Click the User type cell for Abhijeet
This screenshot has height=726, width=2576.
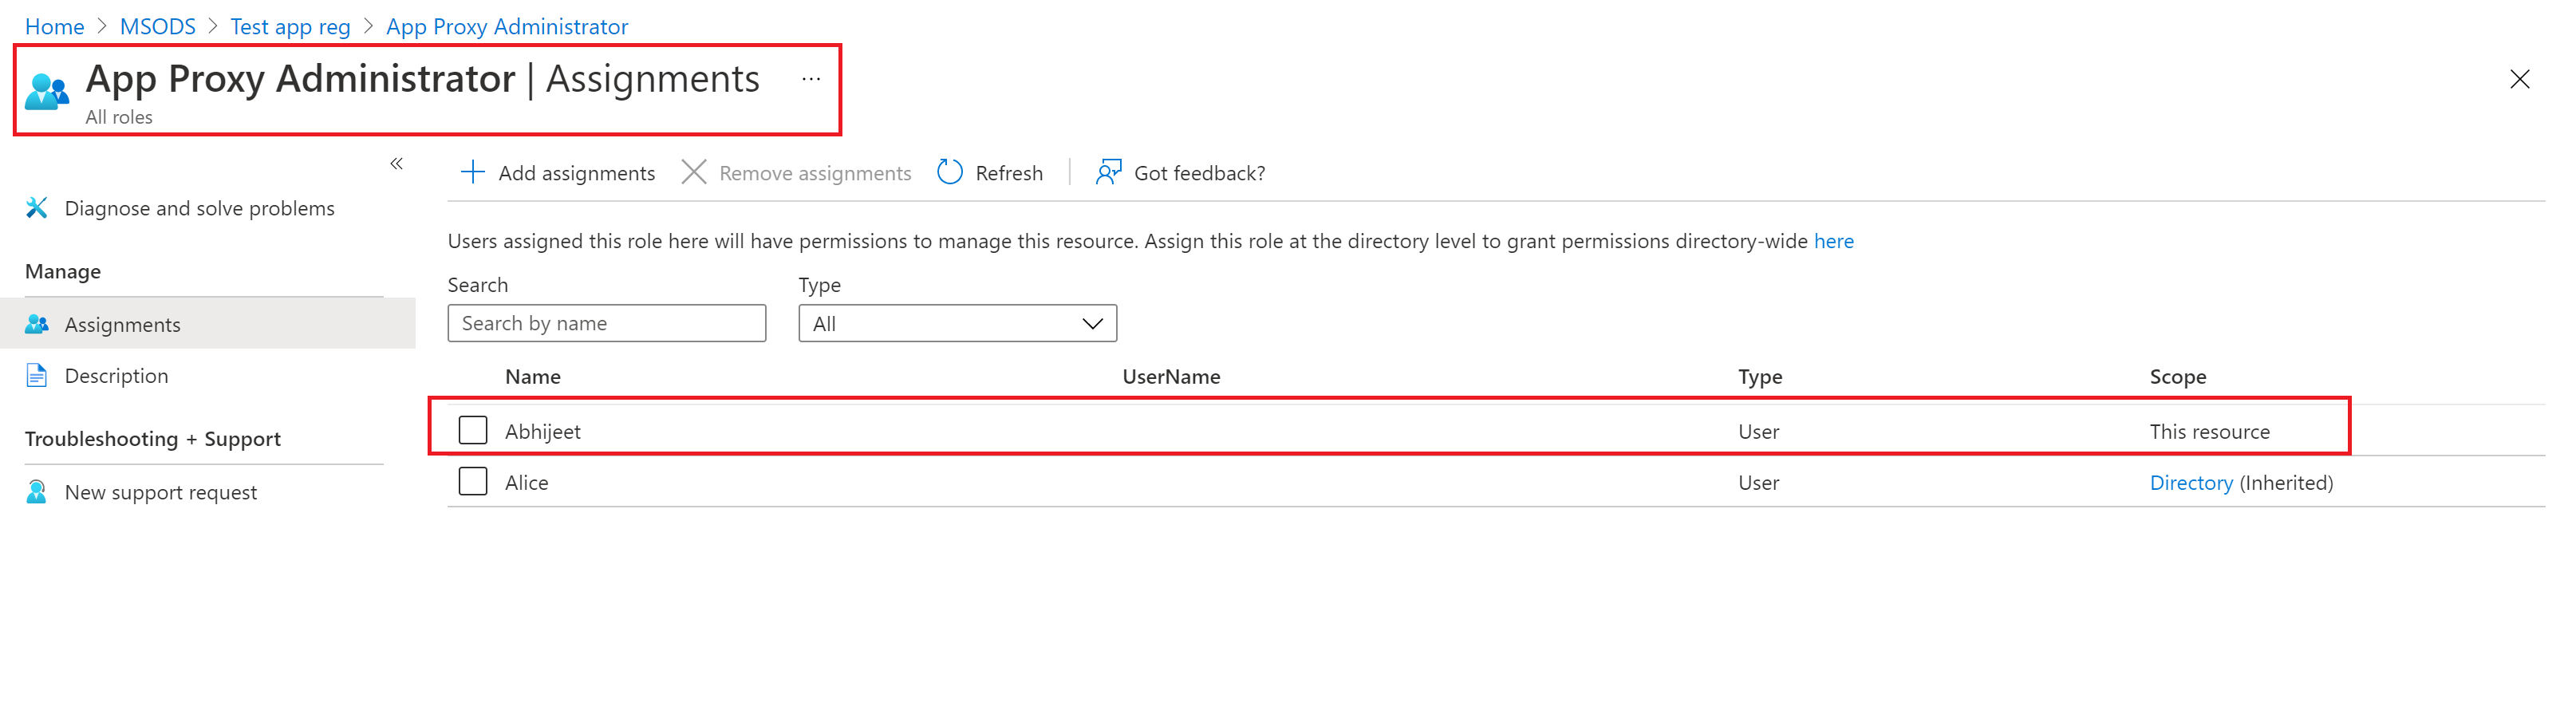pyautogui.click(x=1758, y=431)
